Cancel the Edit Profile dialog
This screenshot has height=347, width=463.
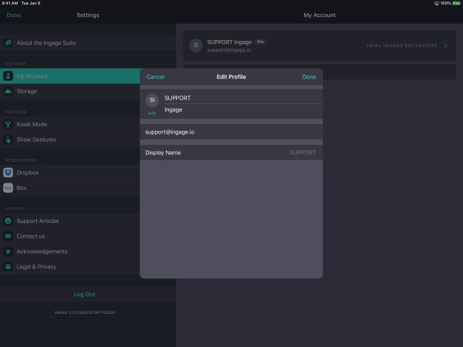pyautogui.click(x=156, y=77)
